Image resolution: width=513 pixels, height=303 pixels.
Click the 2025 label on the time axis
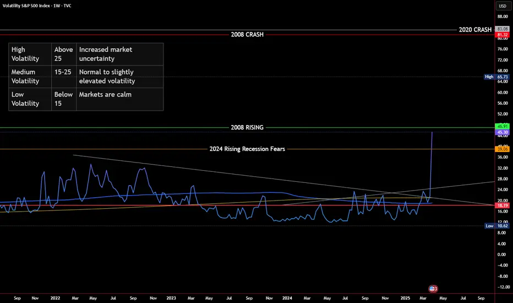(x=405, y=298)
